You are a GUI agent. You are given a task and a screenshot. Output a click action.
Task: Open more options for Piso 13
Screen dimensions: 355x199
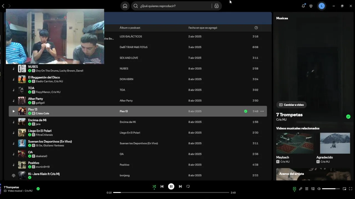tap(262, 111)
